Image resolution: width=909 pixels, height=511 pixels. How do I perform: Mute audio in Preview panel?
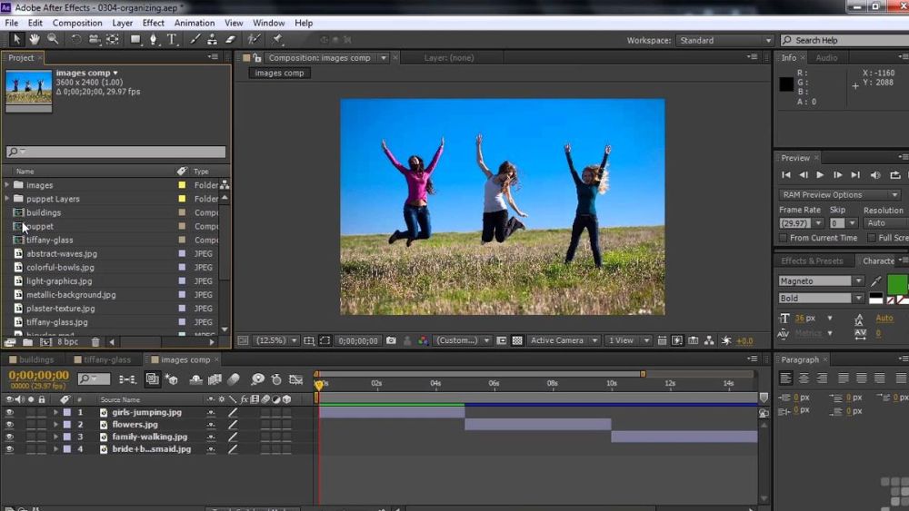[x=875, y=175]
